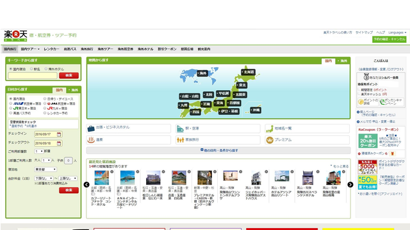Open the help link in the header
410x230 pixels.
tap(381, 33)
